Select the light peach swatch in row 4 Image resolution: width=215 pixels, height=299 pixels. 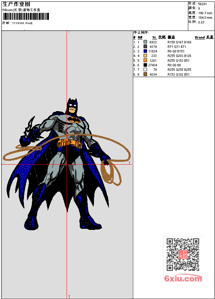click(145, 56)
